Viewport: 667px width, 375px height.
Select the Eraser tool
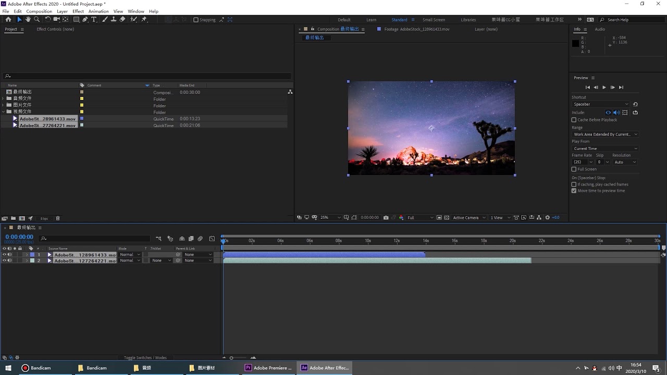122,19
